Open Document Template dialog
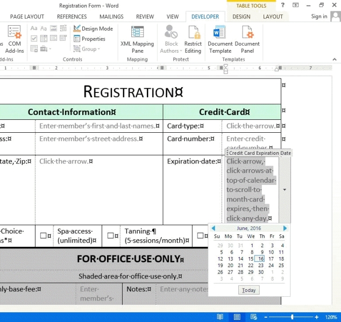Image resolution: width=341 pixels, height=322 pixels. click(220, 39)
